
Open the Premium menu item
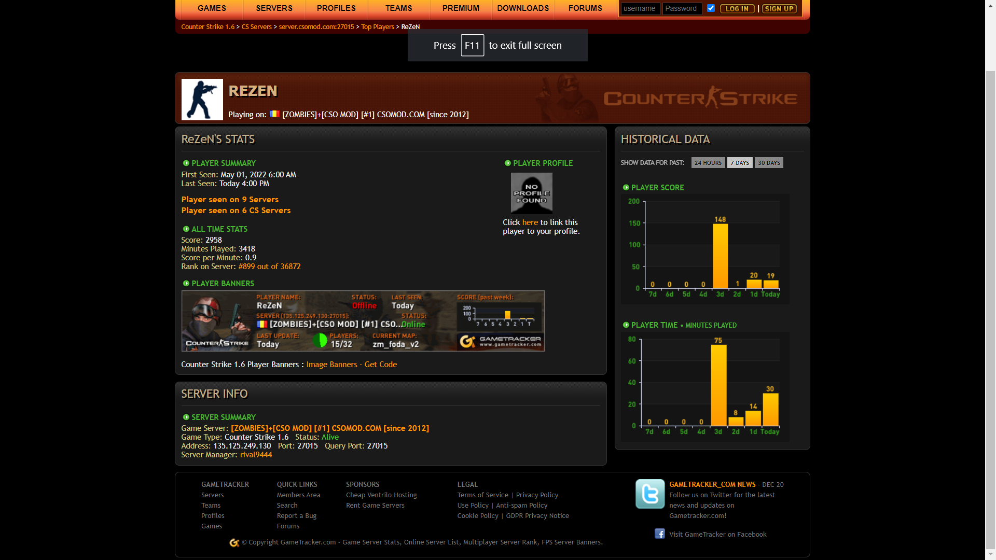461,8
